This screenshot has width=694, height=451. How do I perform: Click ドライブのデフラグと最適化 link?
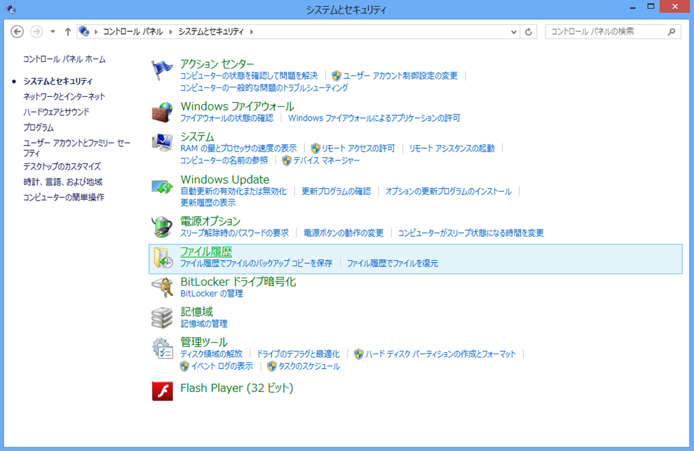point(298,354)
